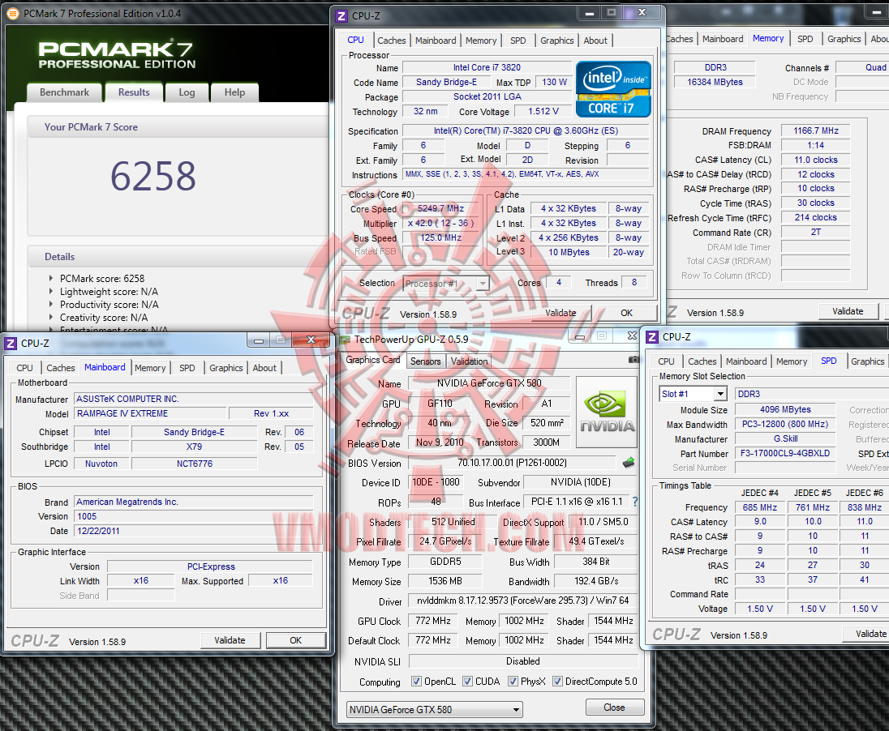
Task: Click the GPU-Z BIOS Version field
Action: (x=512, y=463)
